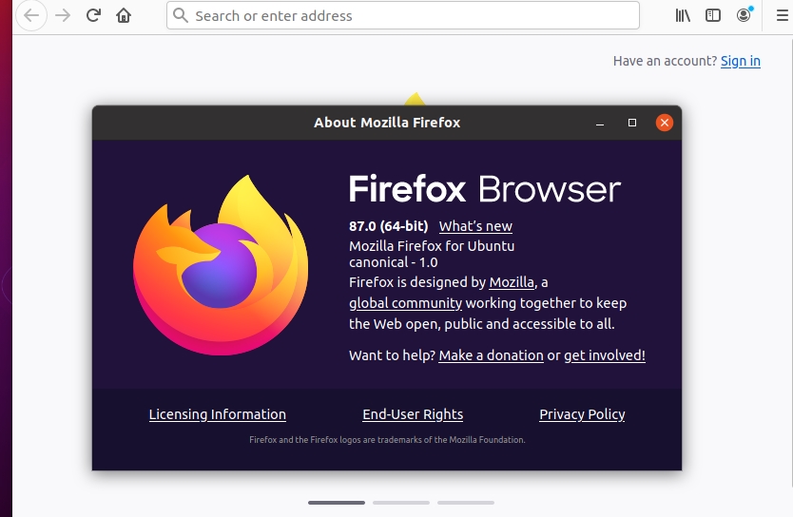Go back using the back arrow
793x517 pixels.
point(31,15)
